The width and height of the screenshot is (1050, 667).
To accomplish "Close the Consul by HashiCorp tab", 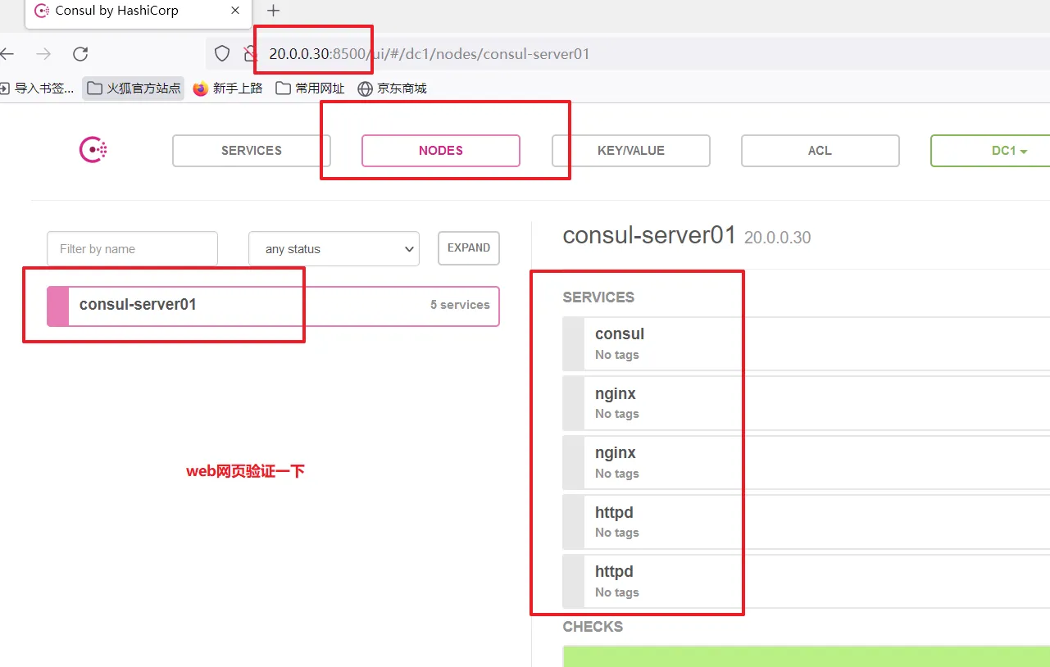I will [x=236, y=11].
